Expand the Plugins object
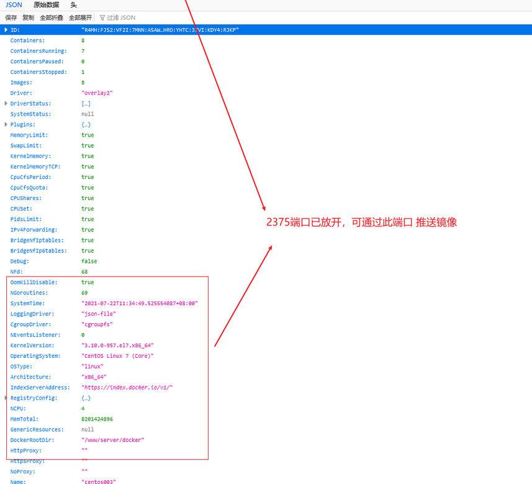Image resolution: width=532 pixels, height=484 pixels. point(6,124)
